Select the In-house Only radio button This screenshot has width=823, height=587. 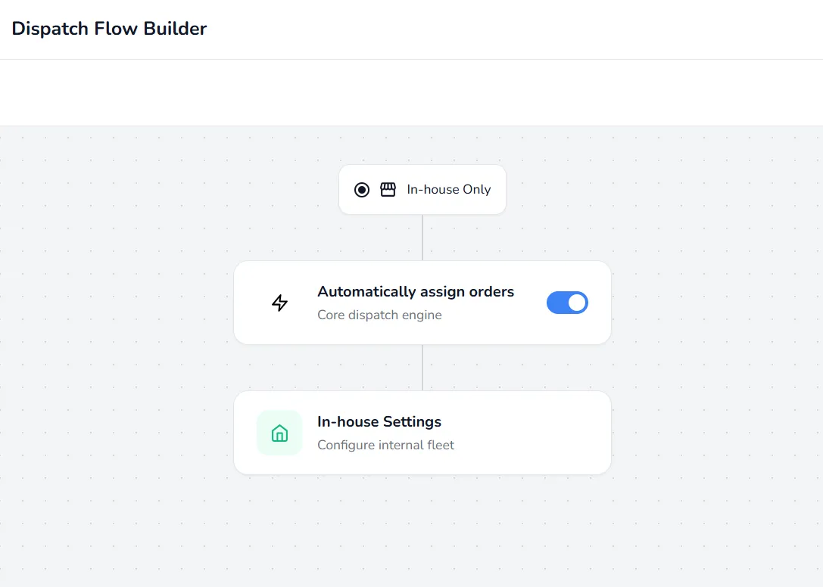(x=362, y=189)
